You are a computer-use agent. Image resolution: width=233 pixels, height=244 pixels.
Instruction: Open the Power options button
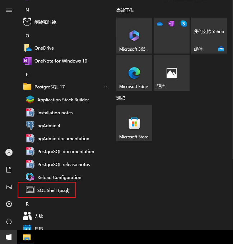9,221
